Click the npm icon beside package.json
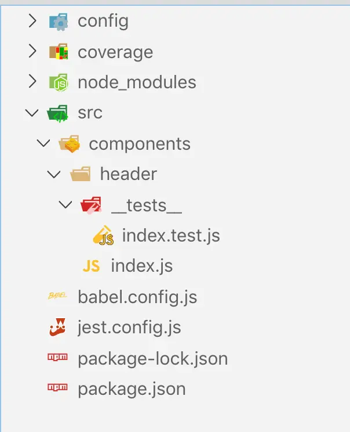The image size is (350, 432). coord(59,388)
